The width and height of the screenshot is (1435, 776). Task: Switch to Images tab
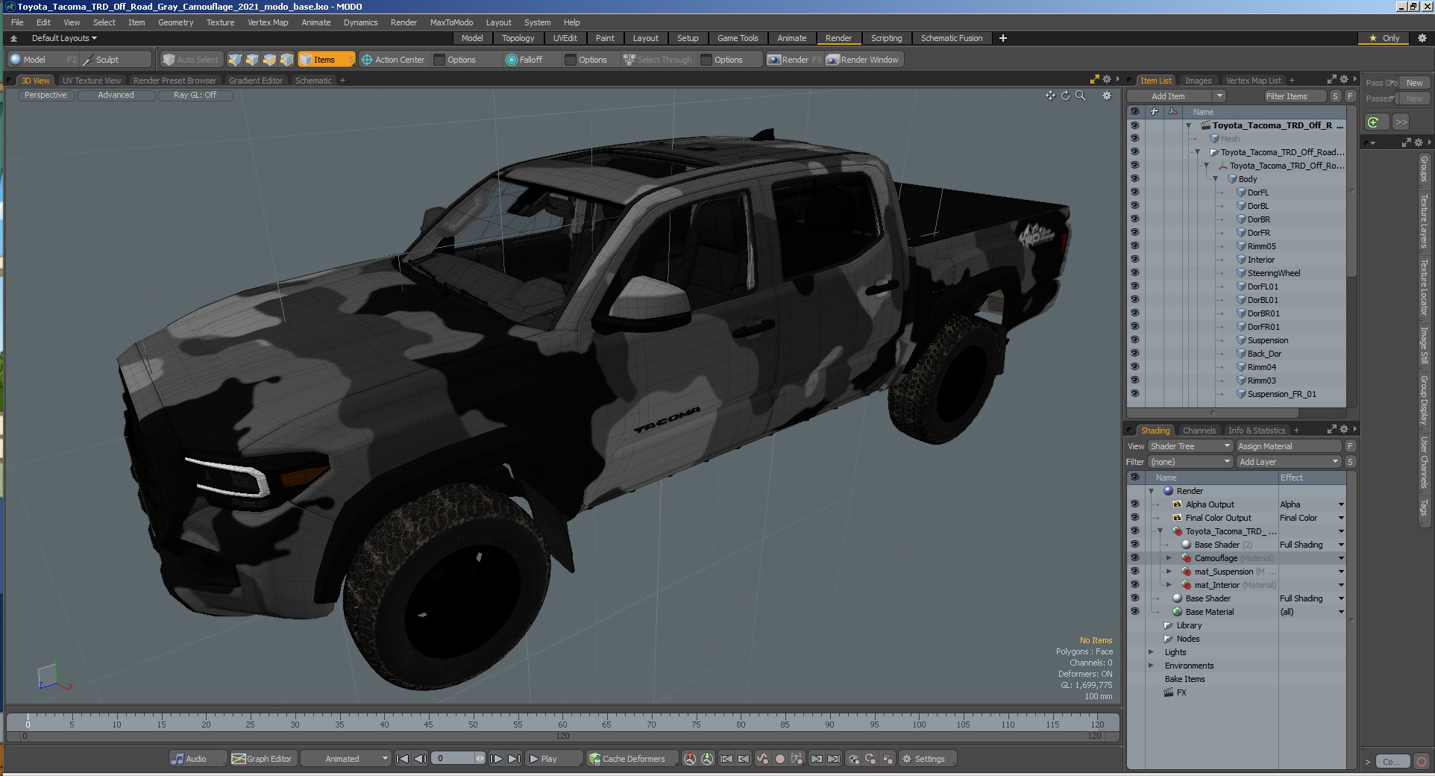click(x=1198, y=81)
